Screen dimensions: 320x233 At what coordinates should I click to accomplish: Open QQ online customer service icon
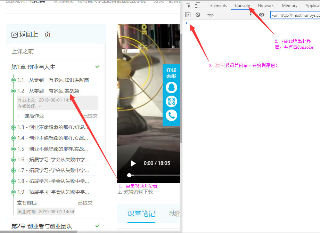point(171,87)
